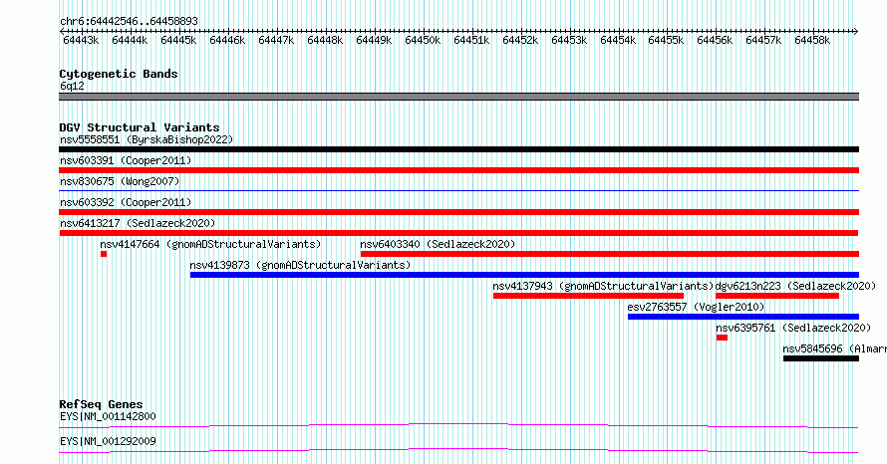Select the red nsv603392 variant bar
Image resolution: width=887 pixels, height=464 pixels.
[x=458, y=212]
